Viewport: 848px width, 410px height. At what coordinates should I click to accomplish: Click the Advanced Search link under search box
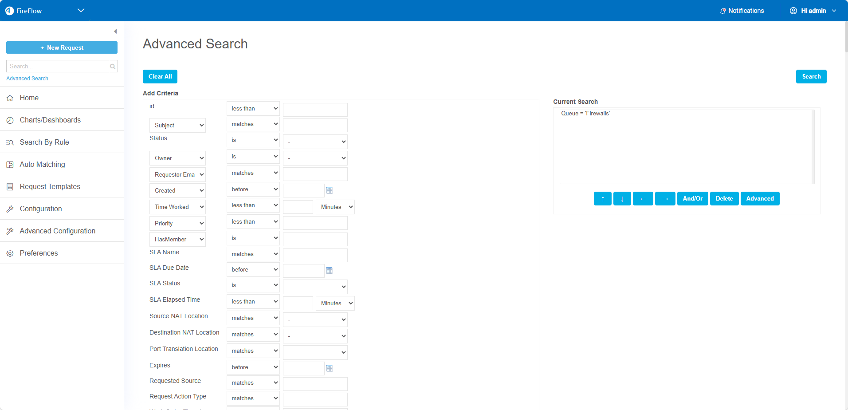(x=27, y=79)
